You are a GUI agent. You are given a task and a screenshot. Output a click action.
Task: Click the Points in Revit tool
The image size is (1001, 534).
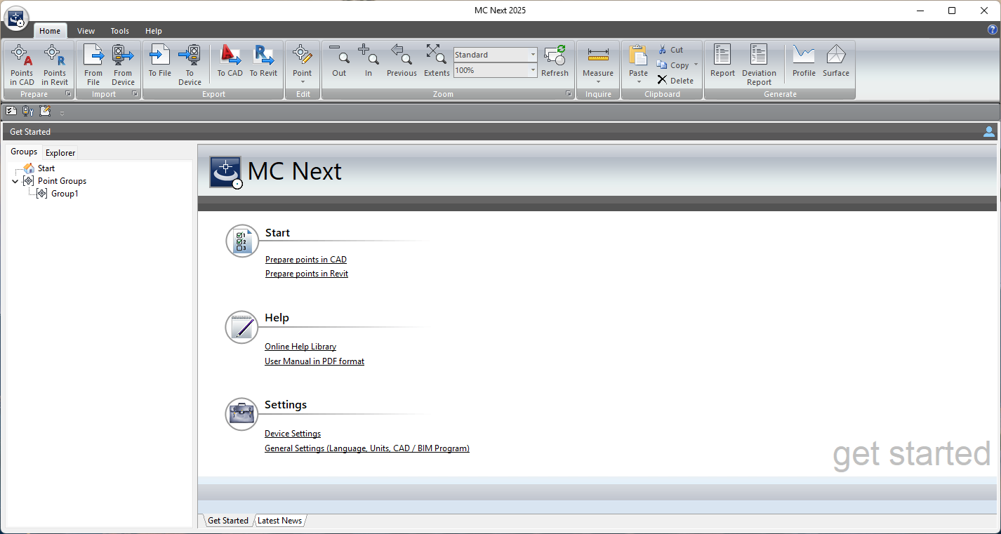[55, 65]
